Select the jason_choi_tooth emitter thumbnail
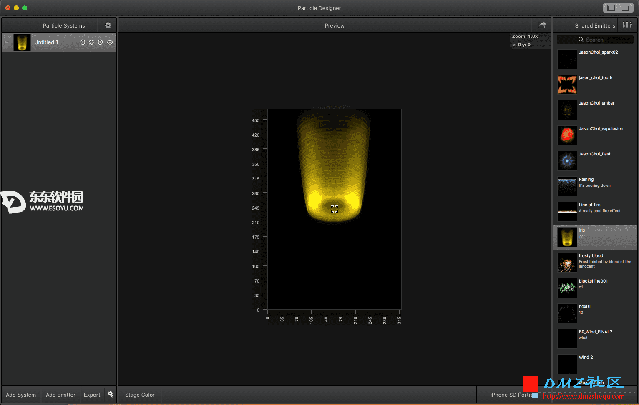Screen dimensions: 639x405 pyautogui.click(x=567, y=85)
